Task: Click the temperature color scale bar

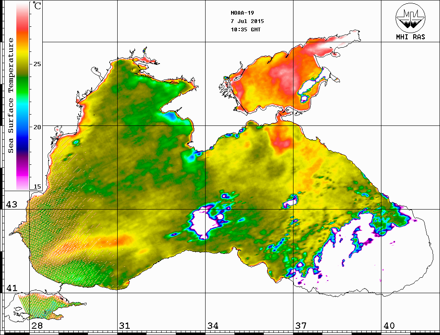Action: pyautogui.click(x=23, y=96)
